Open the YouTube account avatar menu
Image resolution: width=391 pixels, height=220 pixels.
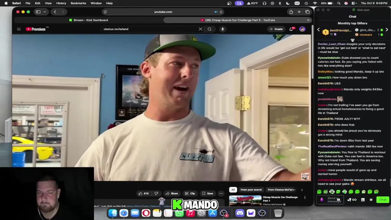[x=302, y=29]
